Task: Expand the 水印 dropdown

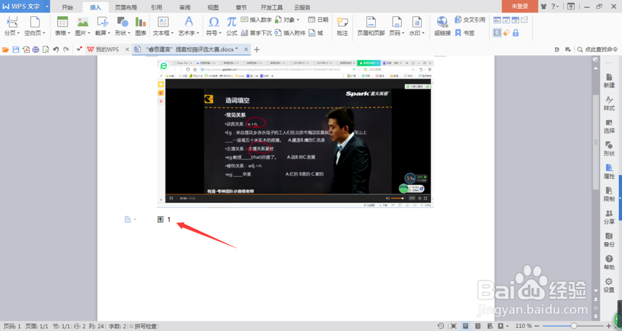Action: coord(423,34)
